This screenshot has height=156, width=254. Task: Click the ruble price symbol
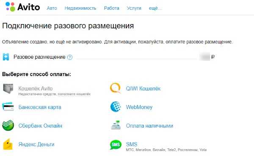213,57
